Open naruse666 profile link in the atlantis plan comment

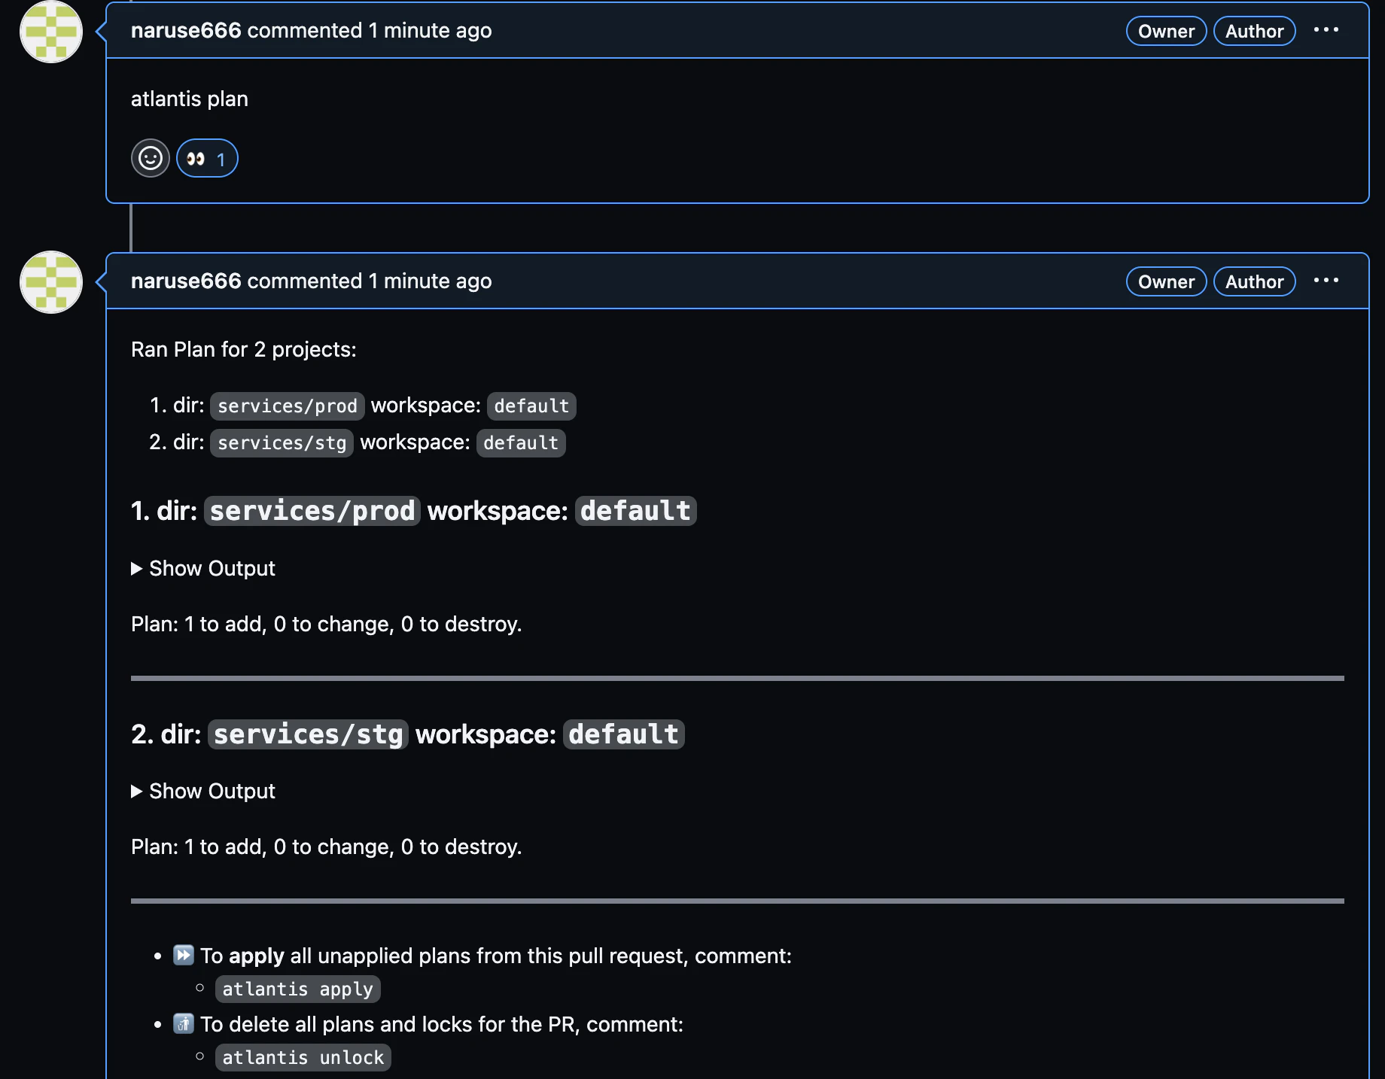pos(186,30)
